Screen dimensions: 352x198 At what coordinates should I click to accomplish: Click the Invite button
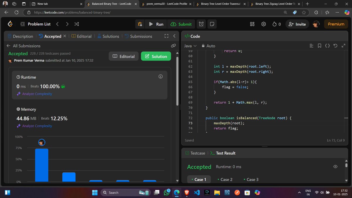coord(297,24)
